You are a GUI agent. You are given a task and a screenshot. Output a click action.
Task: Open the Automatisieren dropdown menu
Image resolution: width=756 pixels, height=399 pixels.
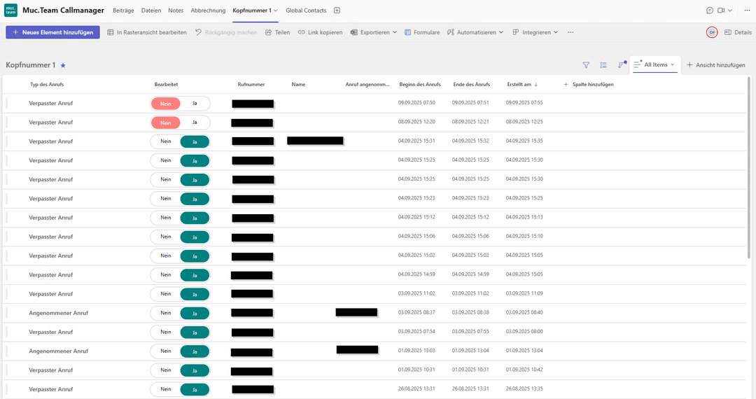[x=475, y=32]
